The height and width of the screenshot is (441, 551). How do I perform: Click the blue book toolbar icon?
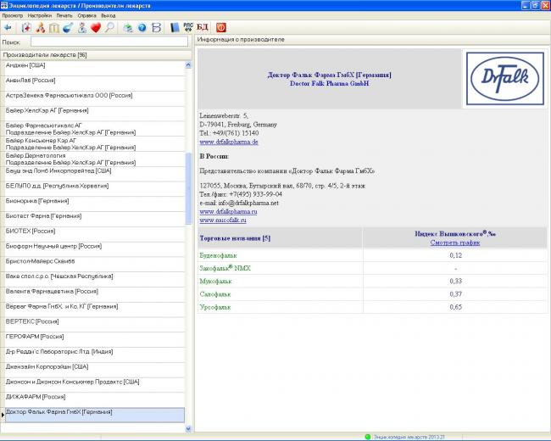[175, 27]
